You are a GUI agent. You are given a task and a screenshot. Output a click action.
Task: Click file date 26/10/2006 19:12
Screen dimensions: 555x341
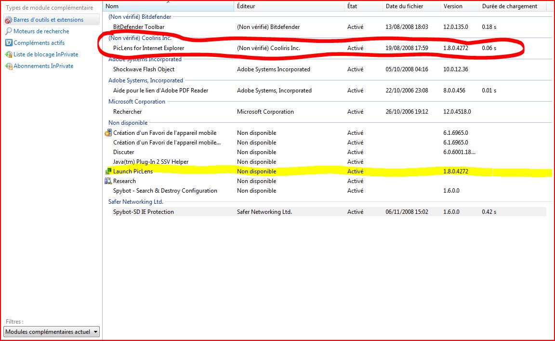click(x=407, y=112)
